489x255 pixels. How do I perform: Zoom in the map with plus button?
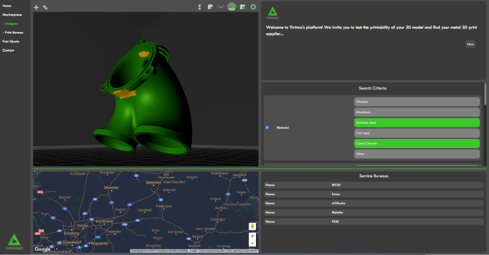[x=252, y=236]
